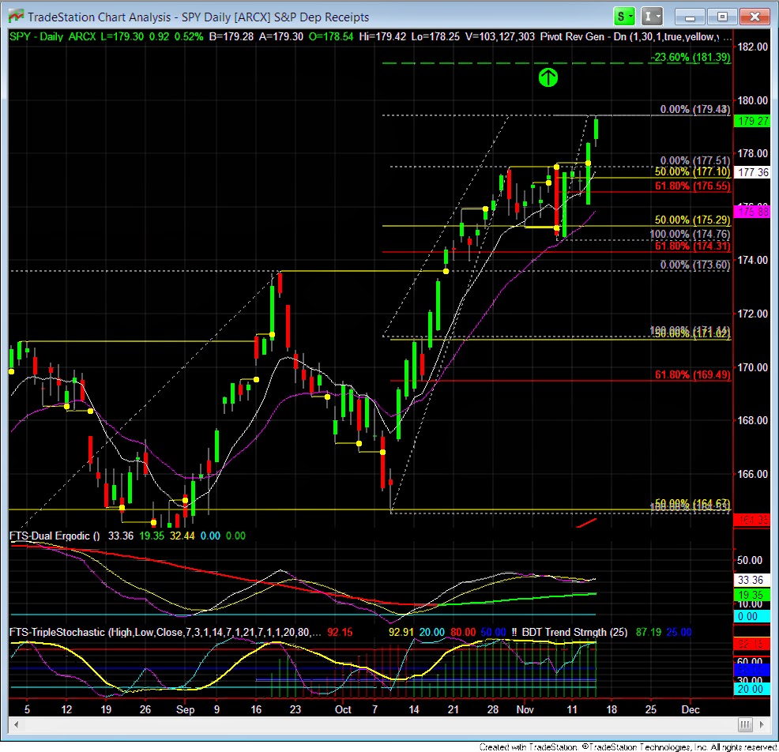Select the 'FTS-Dual Ergodic ()' indicator label

55,536
